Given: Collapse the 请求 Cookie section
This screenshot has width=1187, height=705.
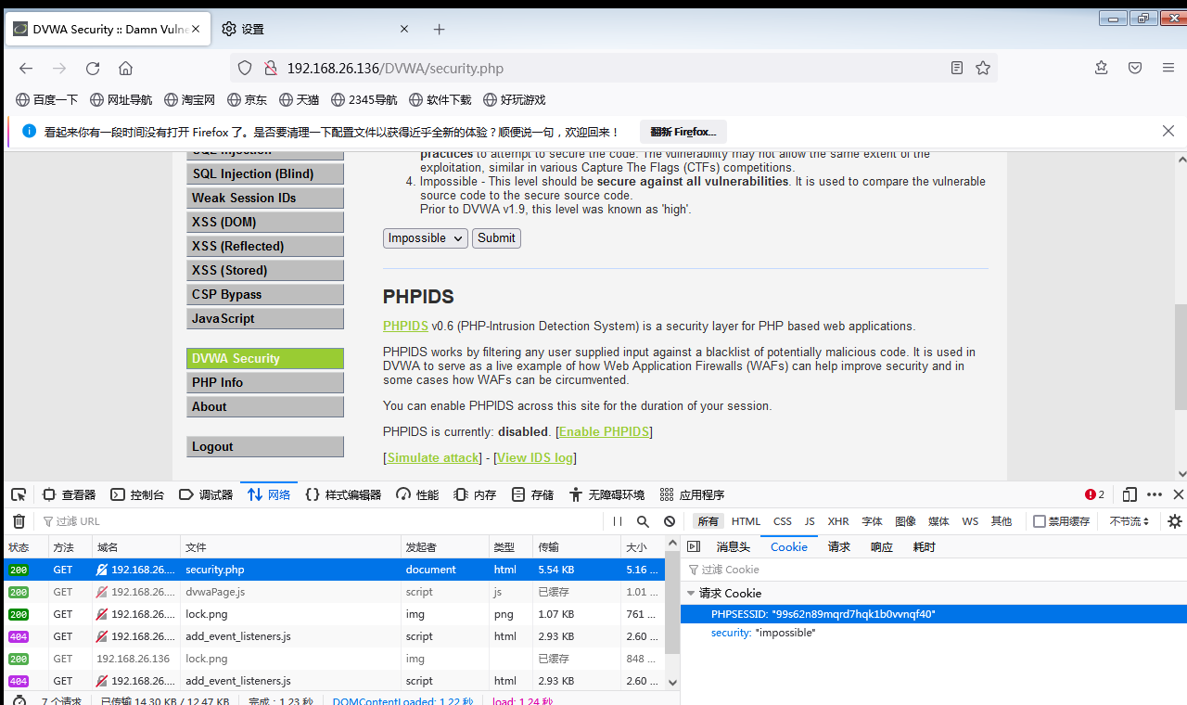Looking at the screenshot, I should 691,593.
